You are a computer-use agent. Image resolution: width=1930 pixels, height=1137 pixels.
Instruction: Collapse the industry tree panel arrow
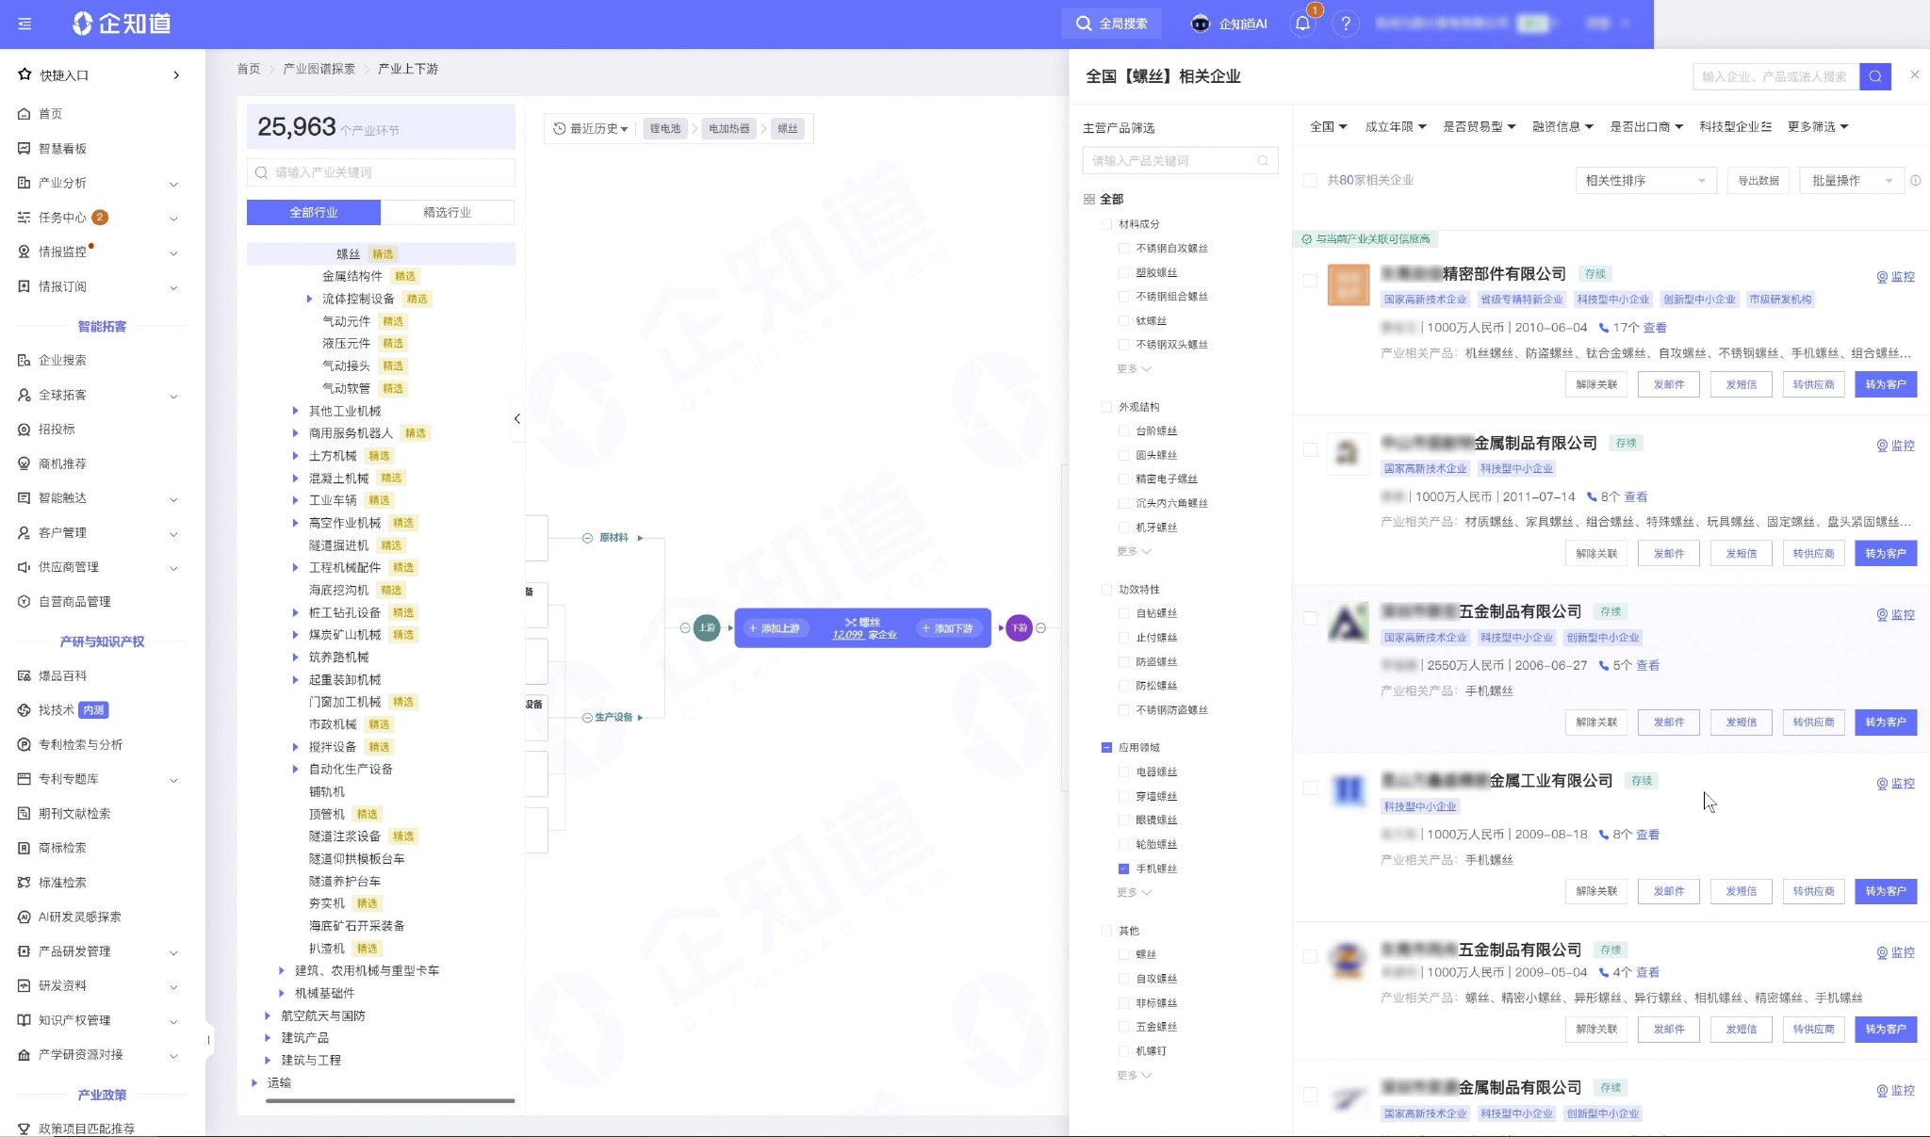tap(517, 418)
